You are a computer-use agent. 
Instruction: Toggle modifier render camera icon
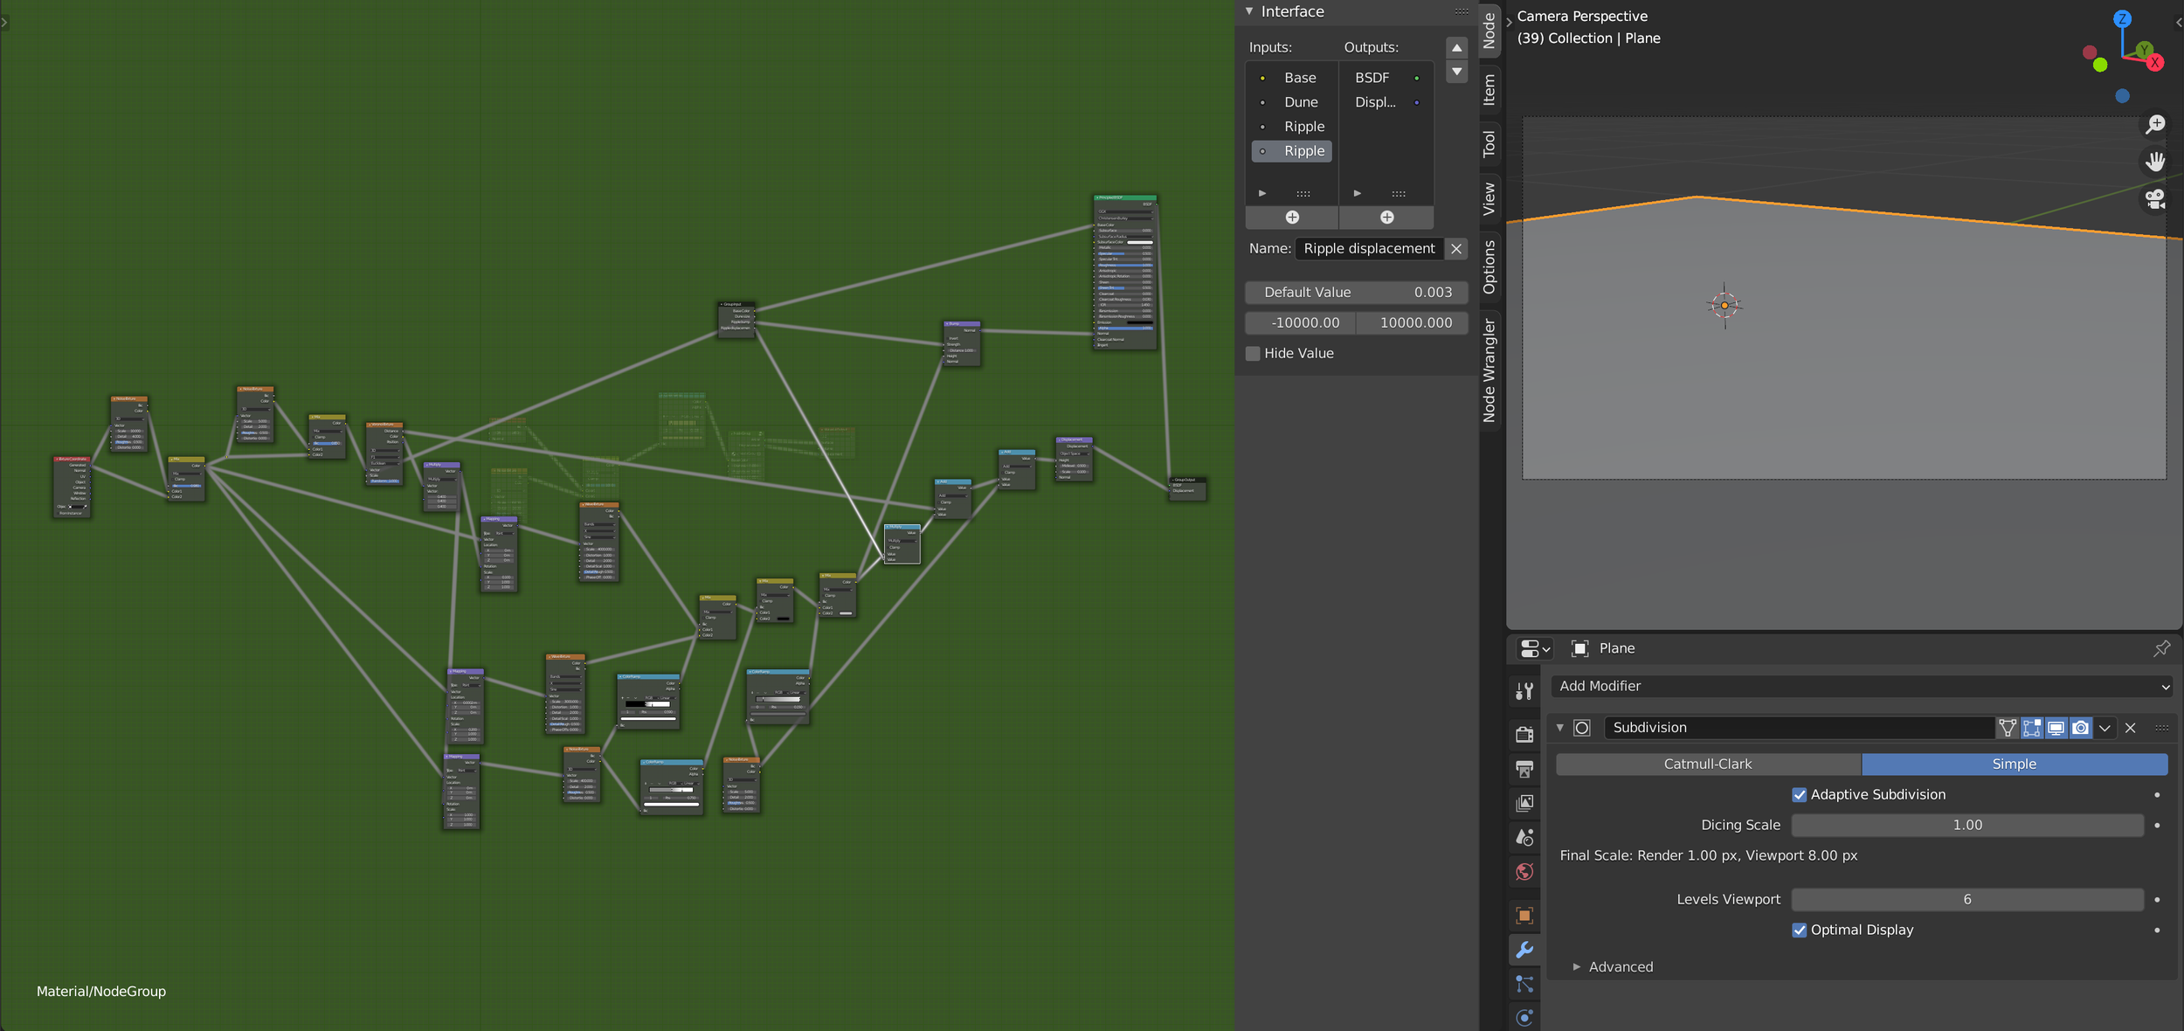click(x=2081, y=728)
